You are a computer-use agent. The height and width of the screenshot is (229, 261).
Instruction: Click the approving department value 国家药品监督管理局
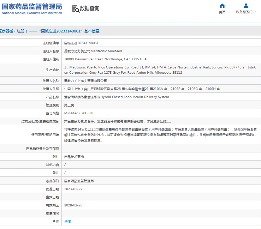coord(79,181)
